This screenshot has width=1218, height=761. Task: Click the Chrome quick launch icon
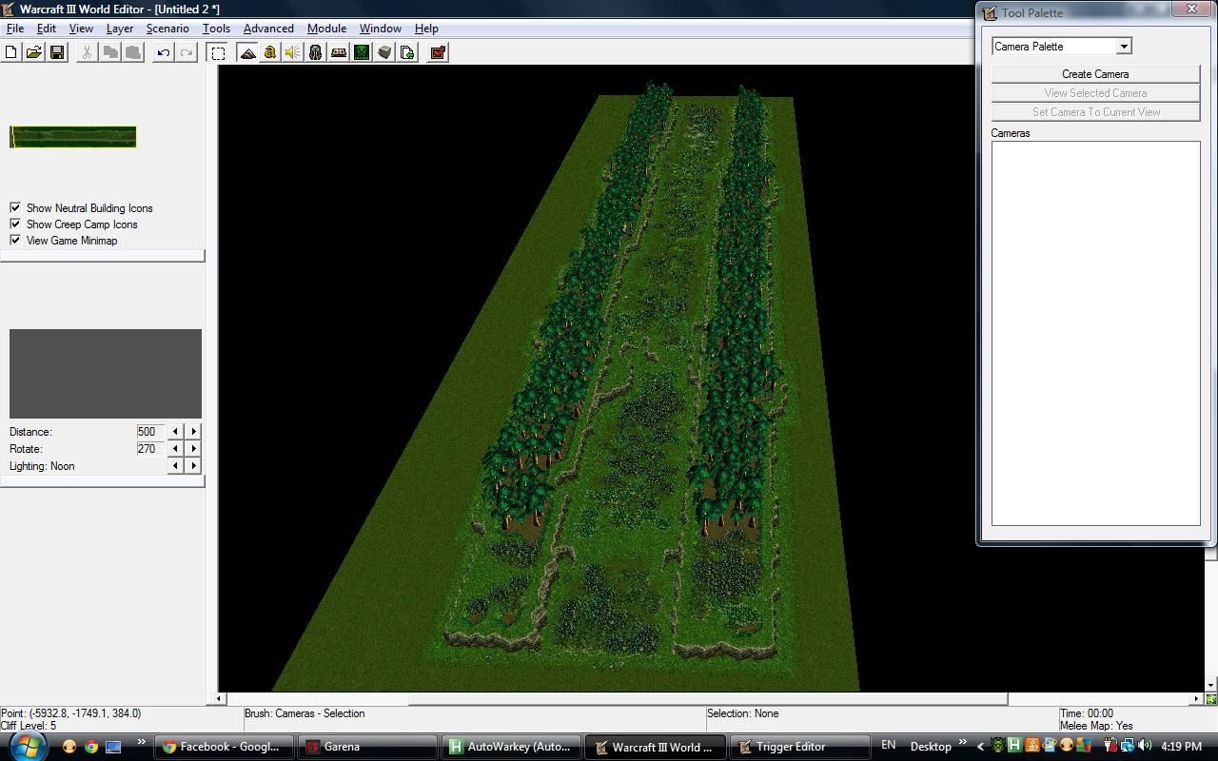click(91, 747)
